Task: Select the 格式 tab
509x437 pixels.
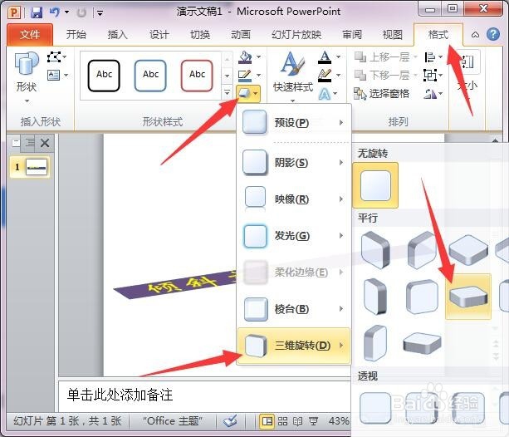Action: tap(438, 34)
